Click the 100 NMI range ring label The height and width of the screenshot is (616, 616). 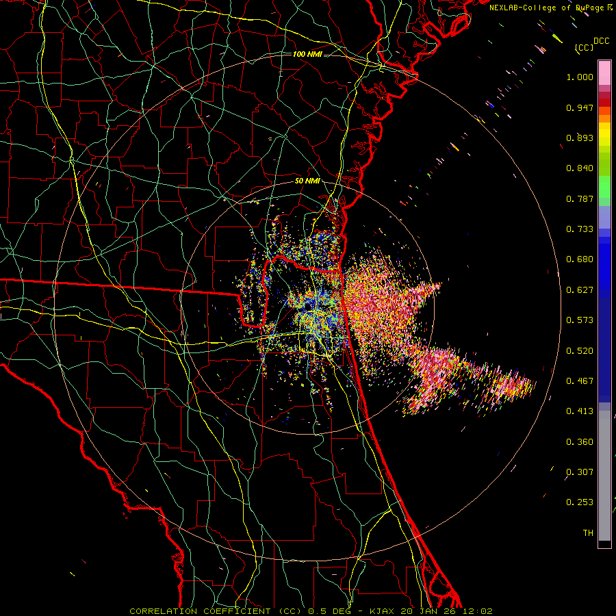tap(307, 54)
